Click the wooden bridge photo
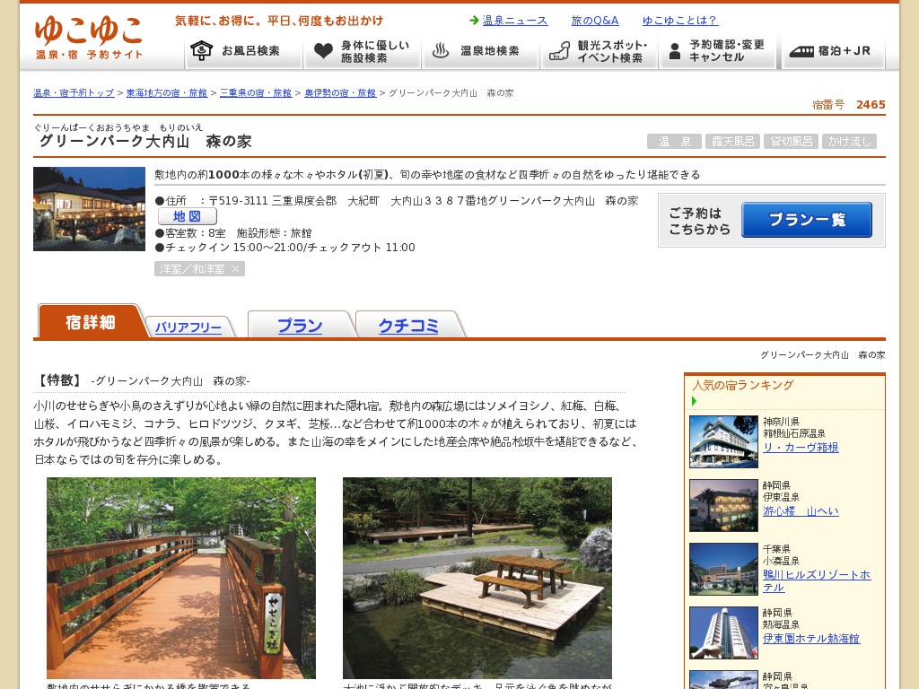This screenshot has width=919, height=689. click(181, 579)
